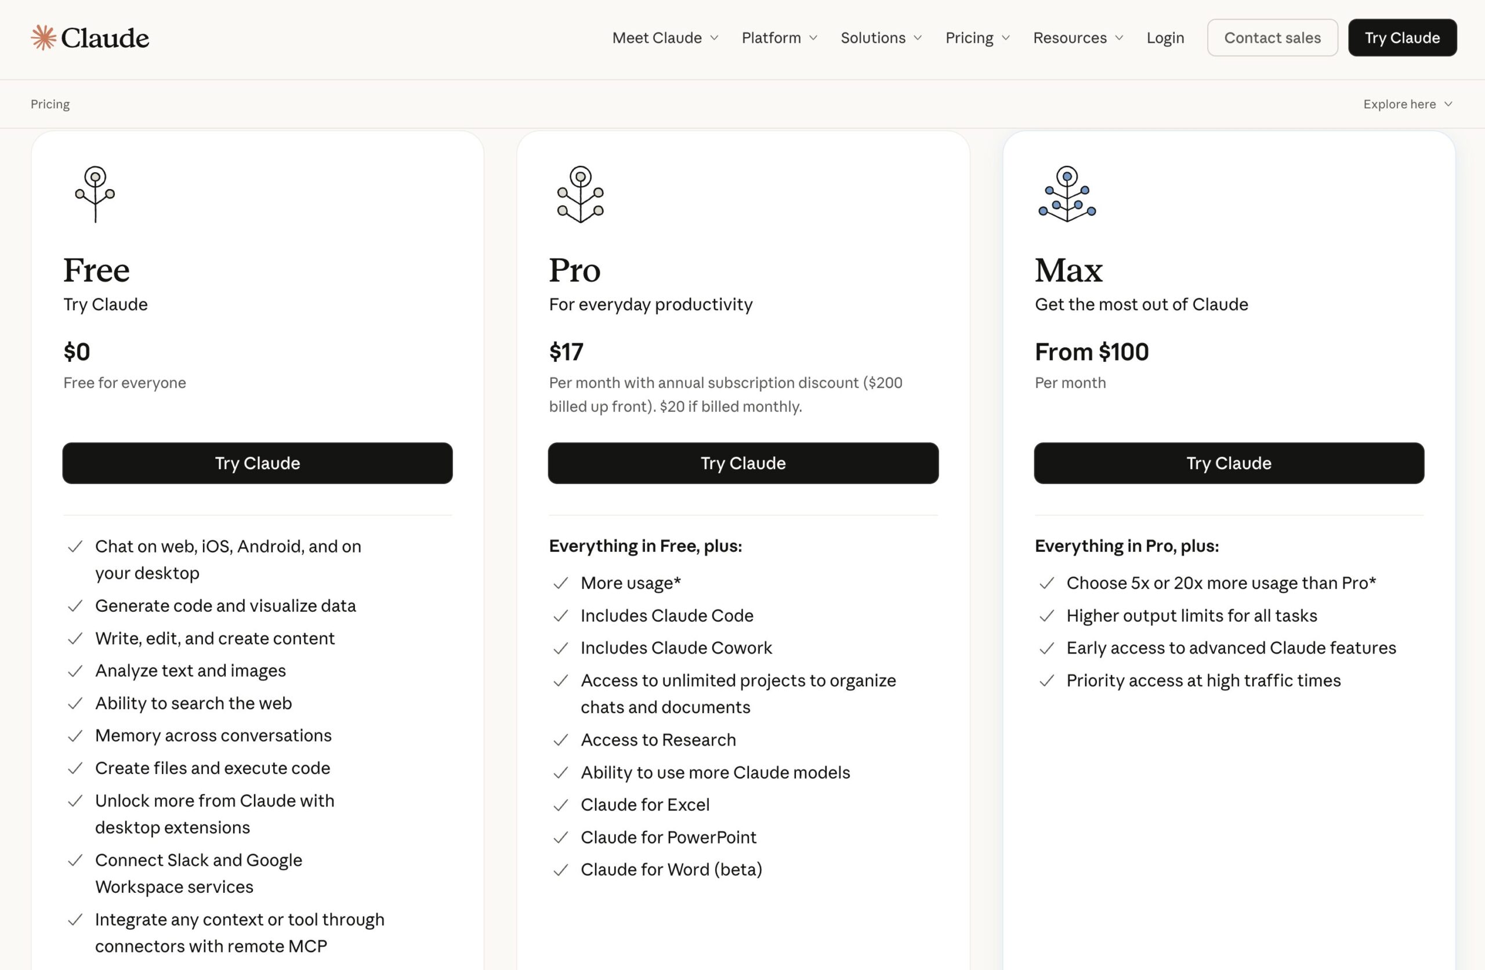Click the Pricing breadcrumb label
Viewport: 1485px width, 970px height.
pyautogui.click(x=50, y=104)
